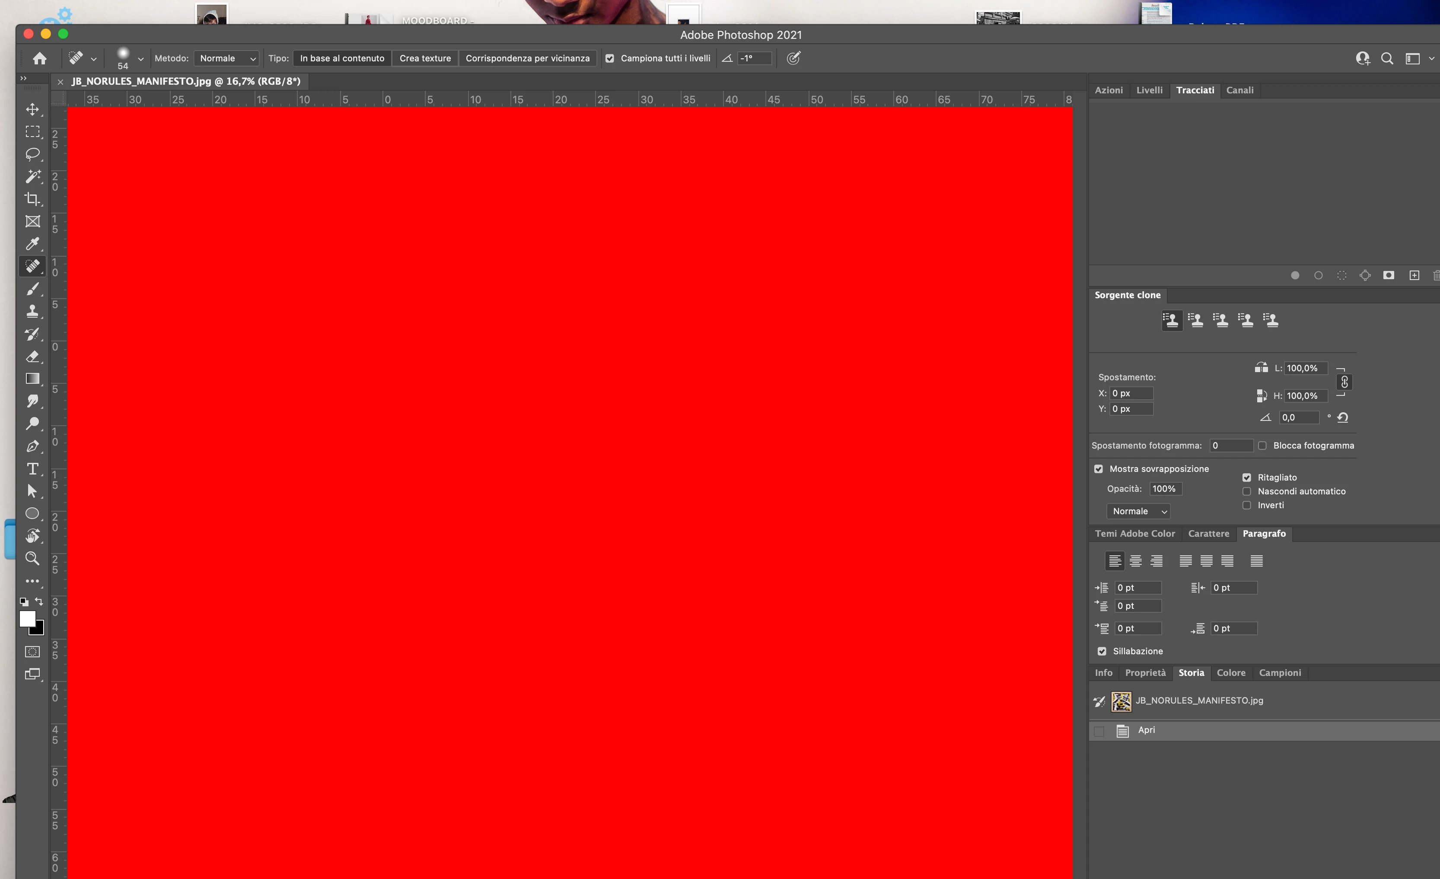Toggle Campiona tutti i livelli checkbox

pos(609,58)
